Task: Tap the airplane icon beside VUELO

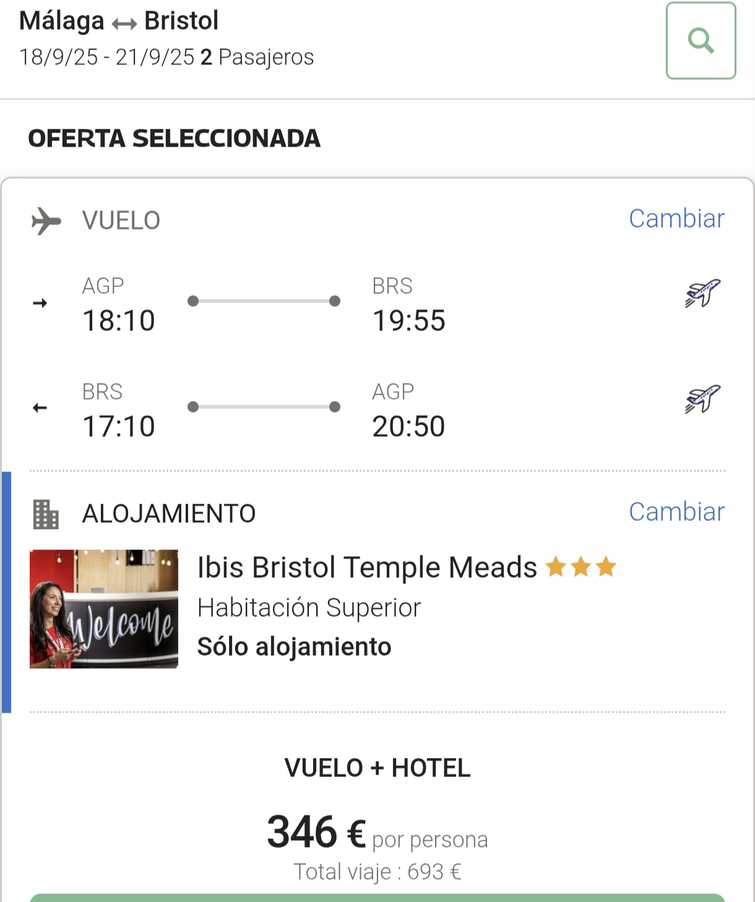Action: [x=46, y=221]
